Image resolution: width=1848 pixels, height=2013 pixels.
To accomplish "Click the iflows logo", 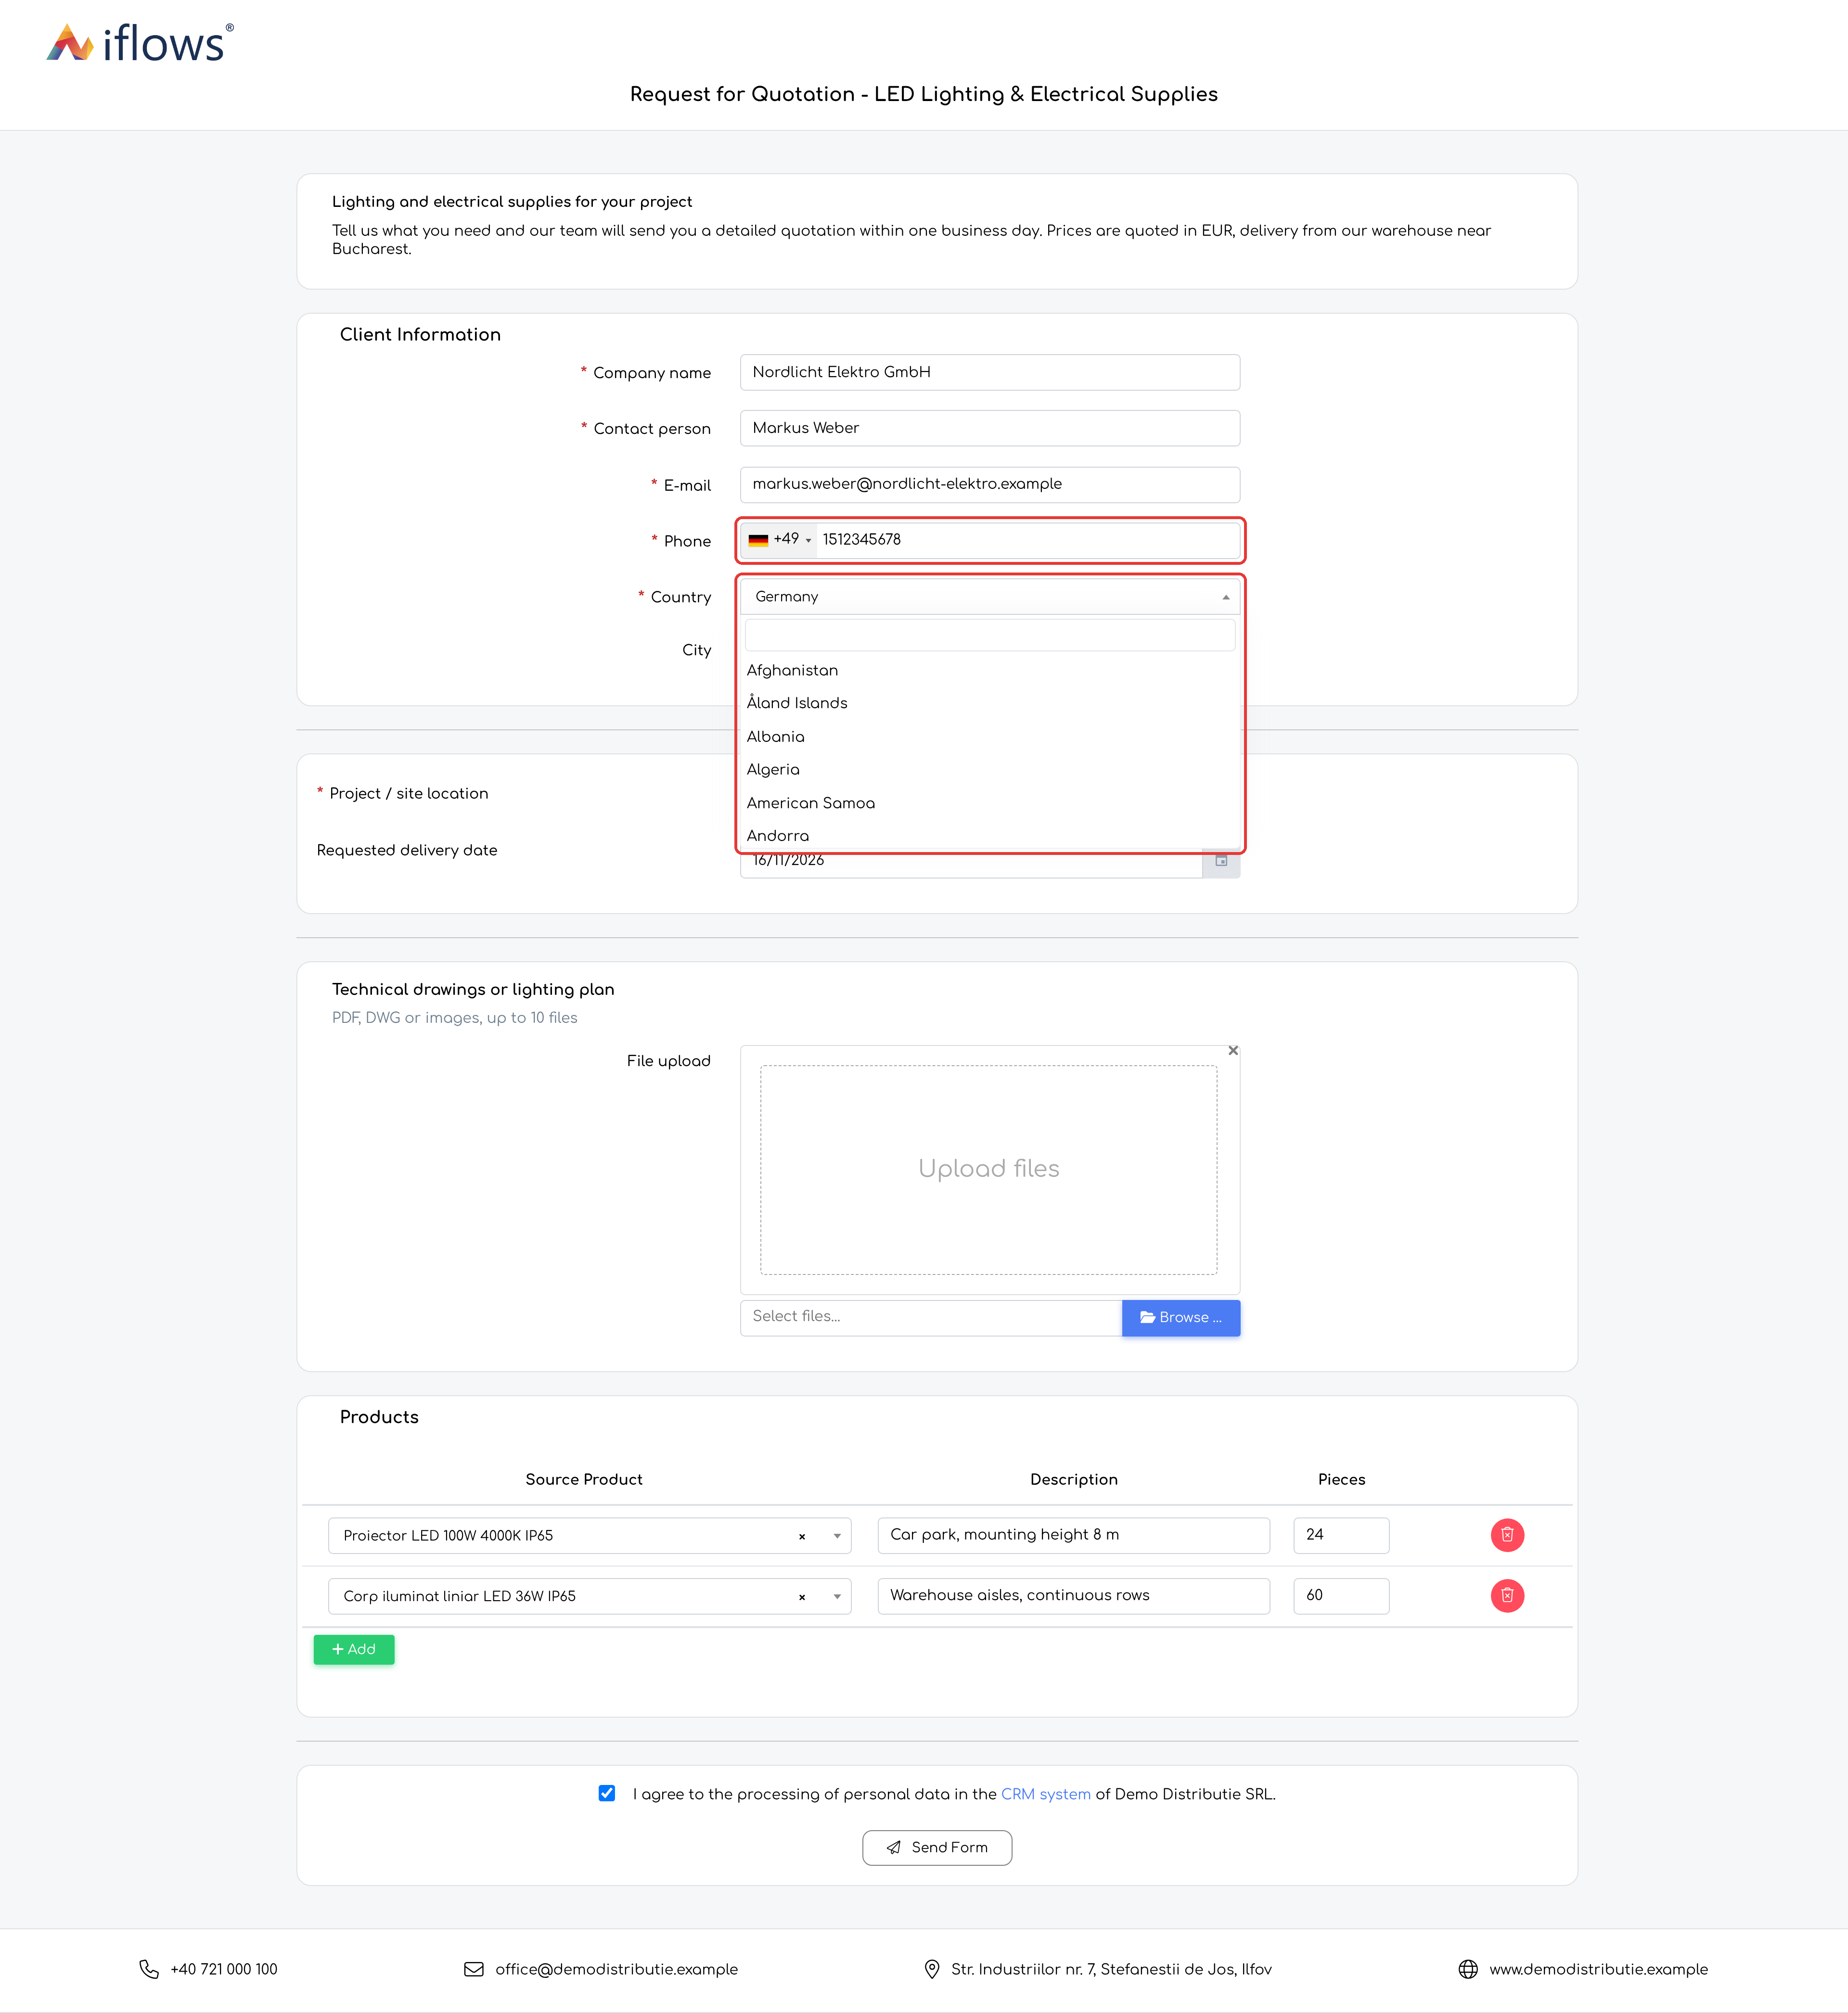I will pos(140,43).
